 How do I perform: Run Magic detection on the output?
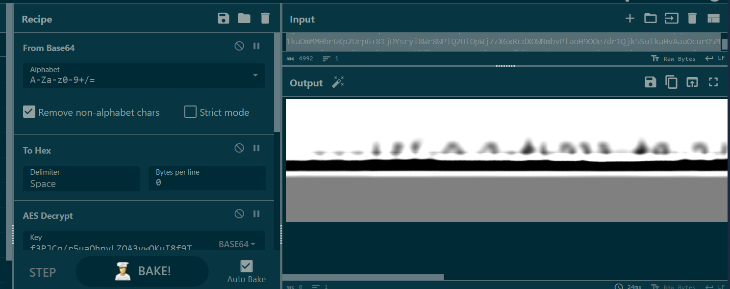tap(338, 82)
